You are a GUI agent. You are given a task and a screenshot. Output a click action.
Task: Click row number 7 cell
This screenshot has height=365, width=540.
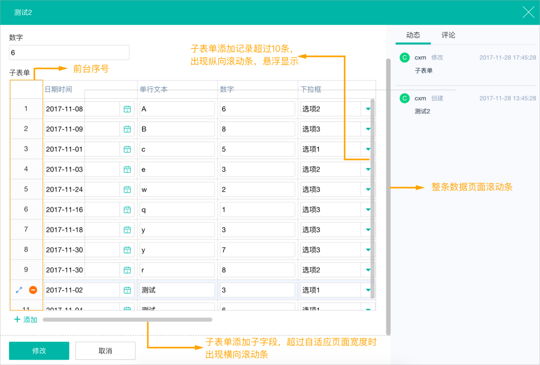tap(26, 230)
